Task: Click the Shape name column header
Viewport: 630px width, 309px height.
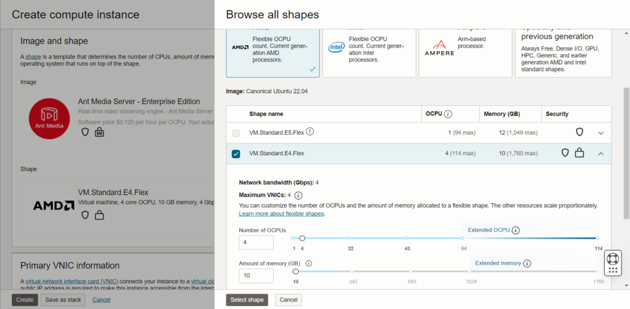Action: tap(266, 114)
